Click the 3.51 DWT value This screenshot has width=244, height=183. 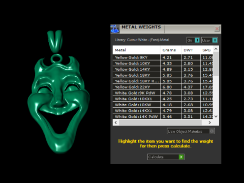[x=188, y=116]
